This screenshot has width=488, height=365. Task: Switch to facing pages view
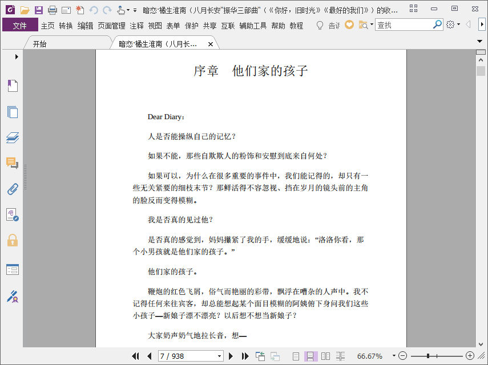325,356
